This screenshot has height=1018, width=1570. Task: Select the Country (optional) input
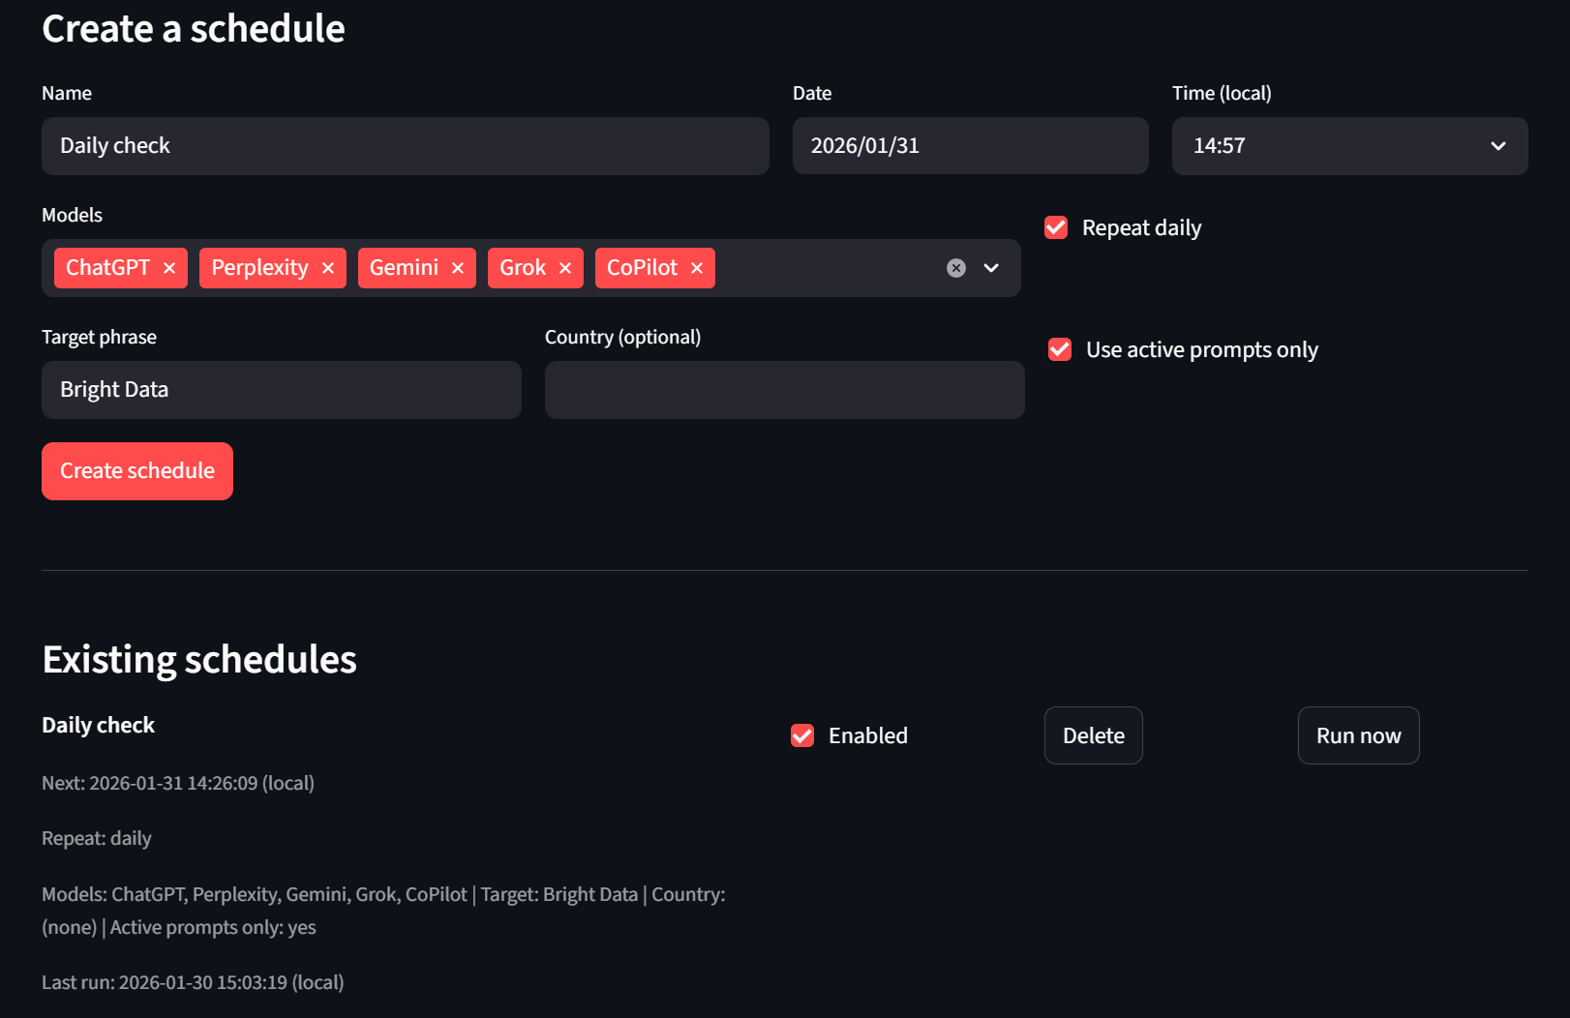(784, 390)
